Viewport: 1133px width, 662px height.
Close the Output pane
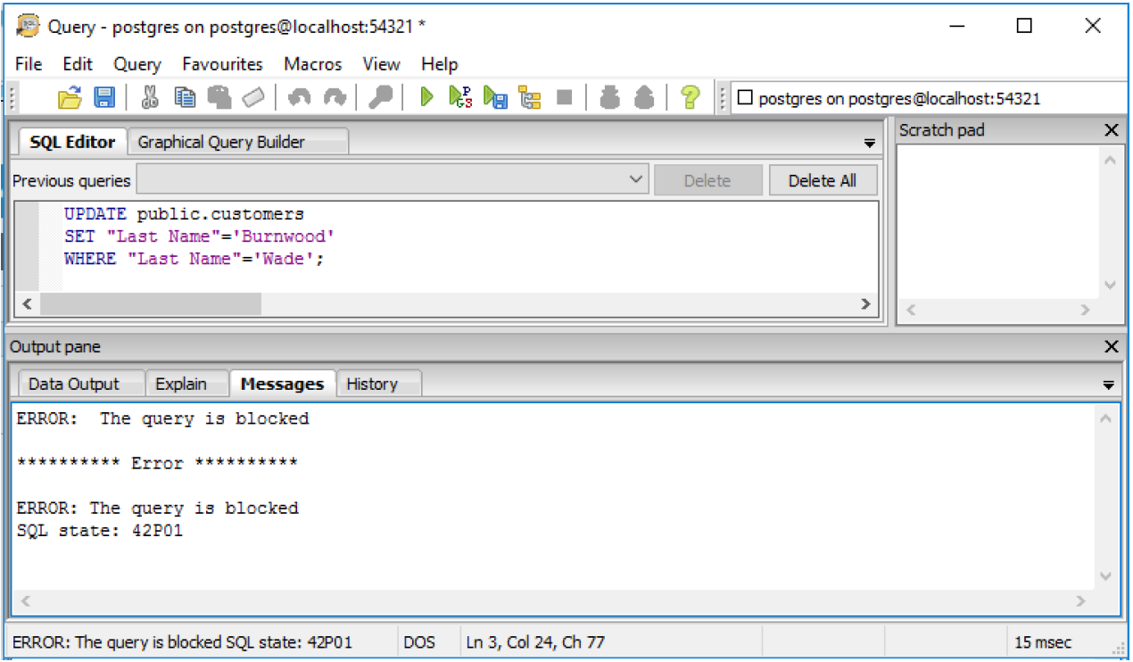click(x=1111, y=346)
